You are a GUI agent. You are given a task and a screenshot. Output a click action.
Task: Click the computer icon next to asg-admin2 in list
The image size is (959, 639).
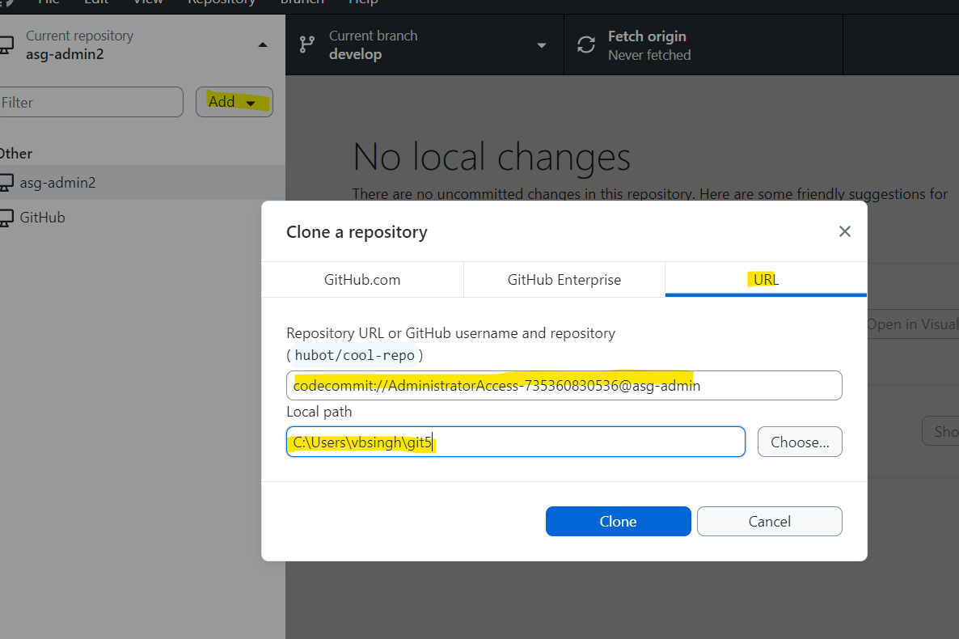(x=6, y=183)
